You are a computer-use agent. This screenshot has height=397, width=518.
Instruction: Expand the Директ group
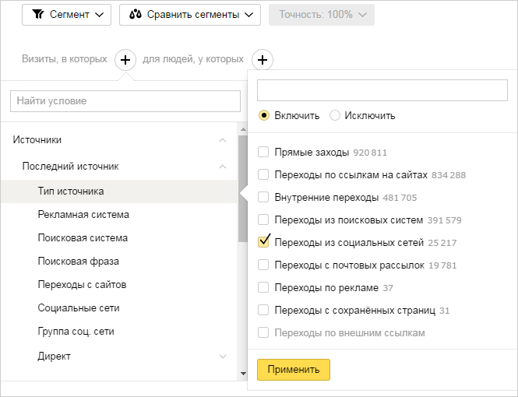pos(223,357)
